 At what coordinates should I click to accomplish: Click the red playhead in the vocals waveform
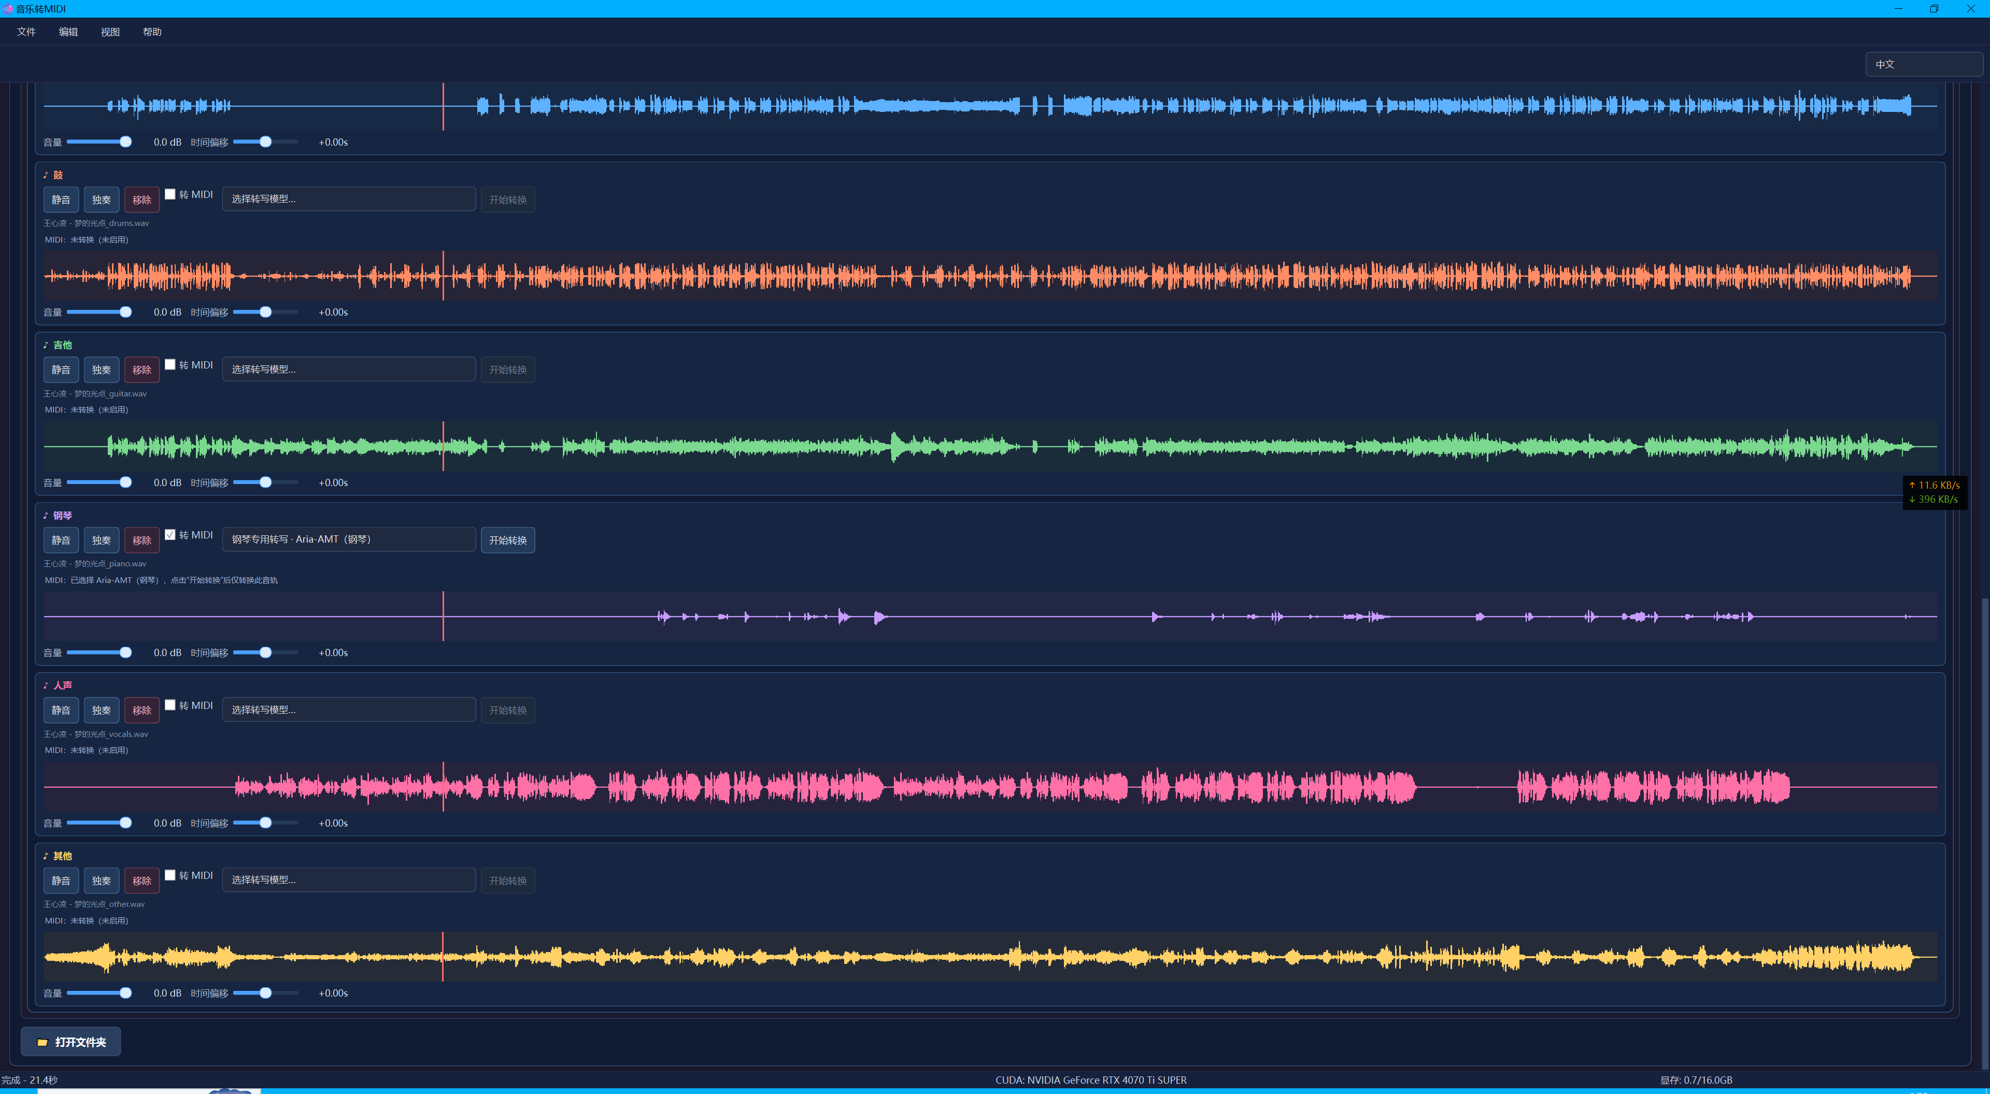click(444, 787)
